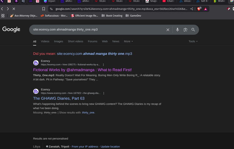Viewport: 234px width, 149px height.
Task: Open Ace Attorney Obje... bookmark
Action: pos(24,15)
